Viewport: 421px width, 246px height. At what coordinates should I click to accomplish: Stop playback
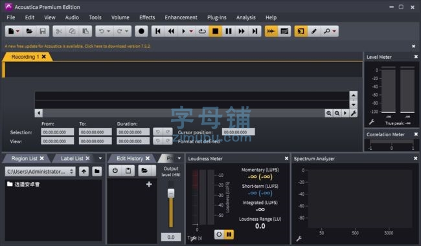tap(215, 32)
